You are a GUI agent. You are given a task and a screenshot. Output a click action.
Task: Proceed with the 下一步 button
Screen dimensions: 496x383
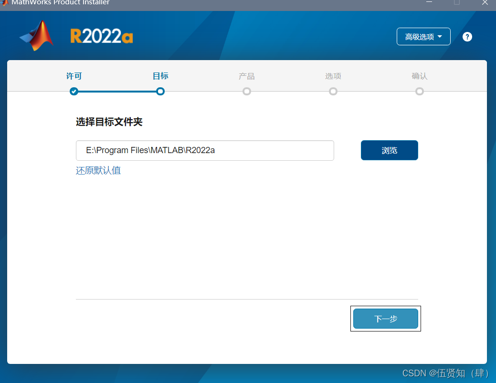[386, 319]
